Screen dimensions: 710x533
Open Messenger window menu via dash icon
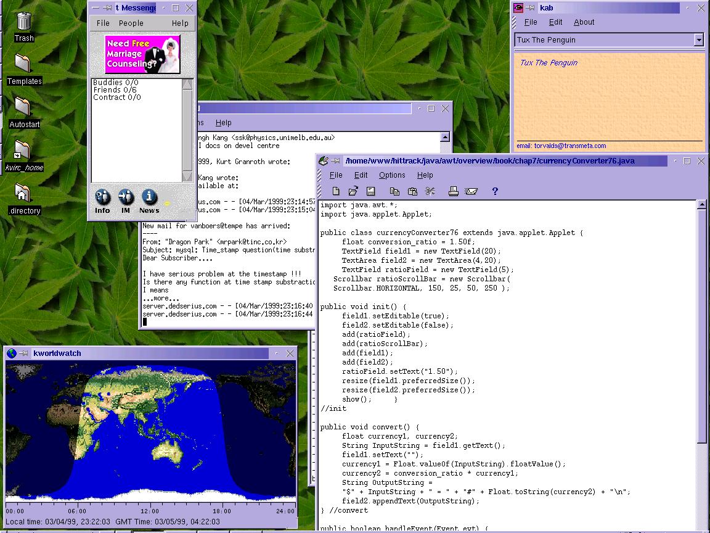(x=95, y=7)
